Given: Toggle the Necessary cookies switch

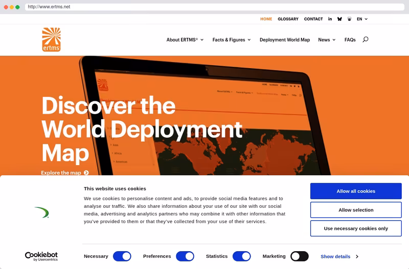Looking at the screenshot, I should tap(122, 256).
